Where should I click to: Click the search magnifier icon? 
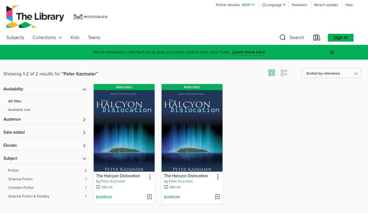click(x=283, y=37)
